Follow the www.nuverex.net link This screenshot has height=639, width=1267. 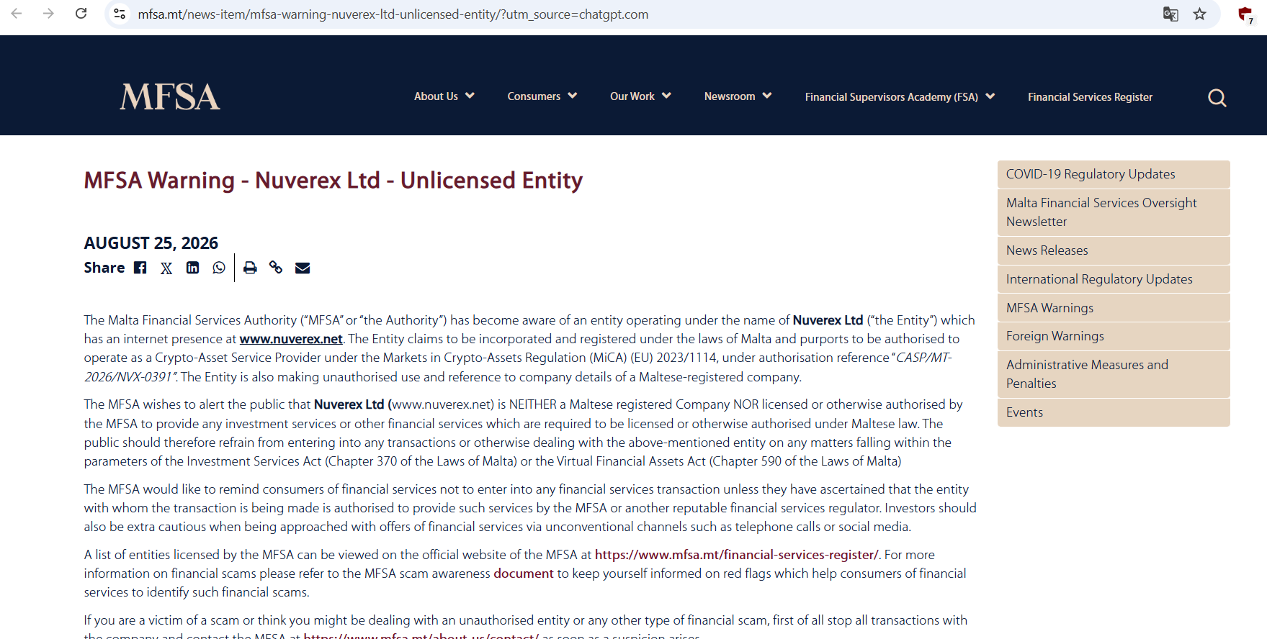291,339
